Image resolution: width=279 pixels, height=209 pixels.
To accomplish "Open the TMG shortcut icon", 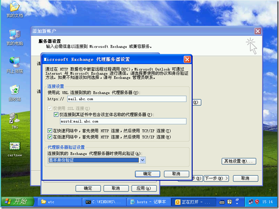I will tap(15, 121).
